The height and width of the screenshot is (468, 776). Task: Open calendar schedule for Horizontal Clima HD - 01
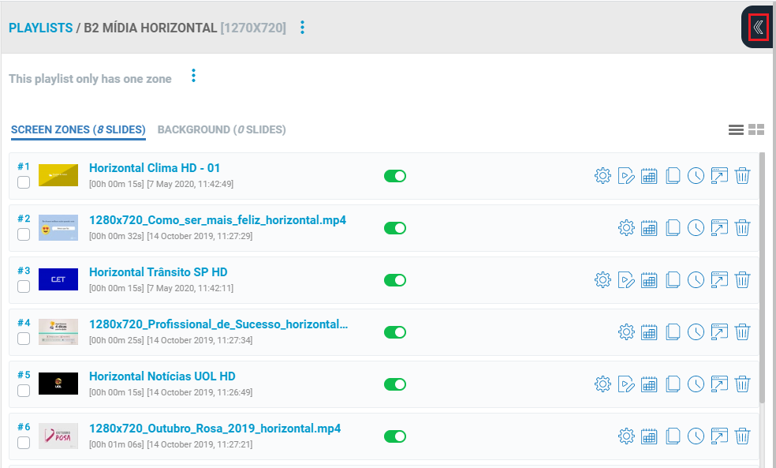click(x=649, y=176)
